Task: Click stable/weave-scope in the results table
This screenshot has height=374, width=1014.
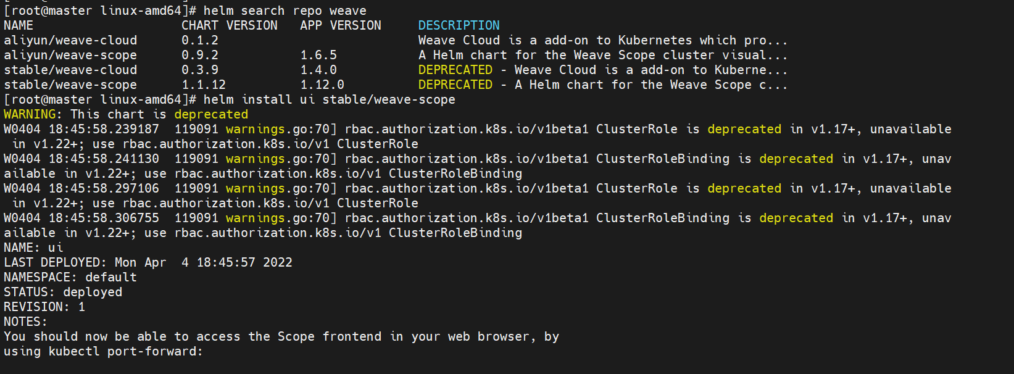Action: click(70, 85)
